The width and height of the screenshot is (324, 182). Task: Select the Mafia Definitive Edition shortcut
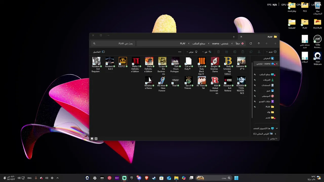tap(149, 64)
